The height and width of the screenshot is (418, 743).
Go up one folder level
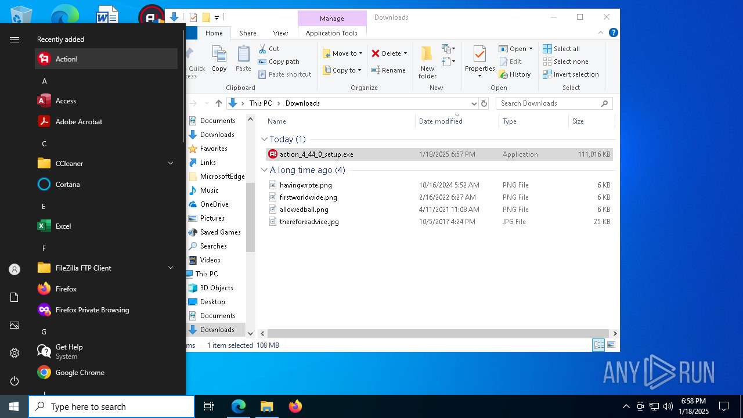[x=219, y=103]
